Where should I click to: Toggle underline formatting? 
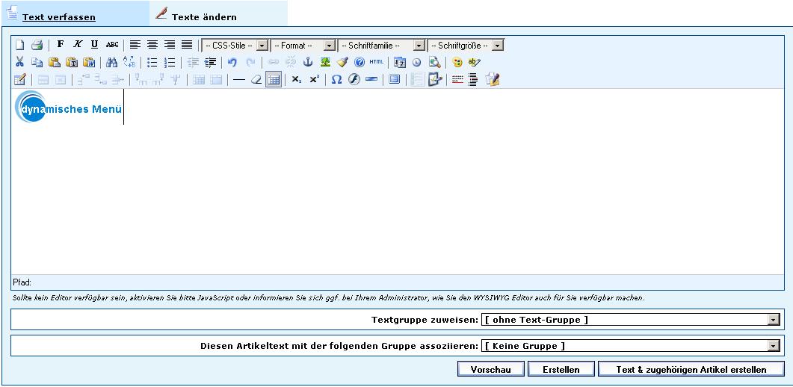(94, 45)
